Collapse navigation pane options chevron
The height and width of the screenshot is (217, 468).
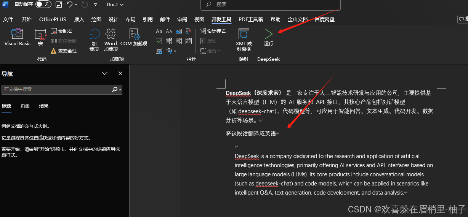[104, 73]
